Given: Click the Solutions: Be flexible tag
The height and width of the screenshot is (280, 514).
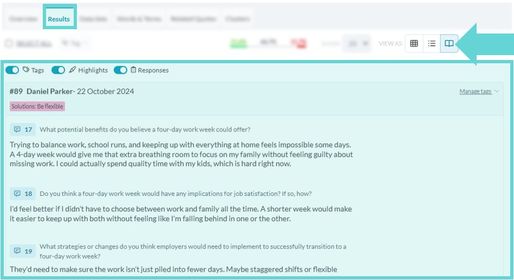Looking at the screenshot, I should (37, 106).
